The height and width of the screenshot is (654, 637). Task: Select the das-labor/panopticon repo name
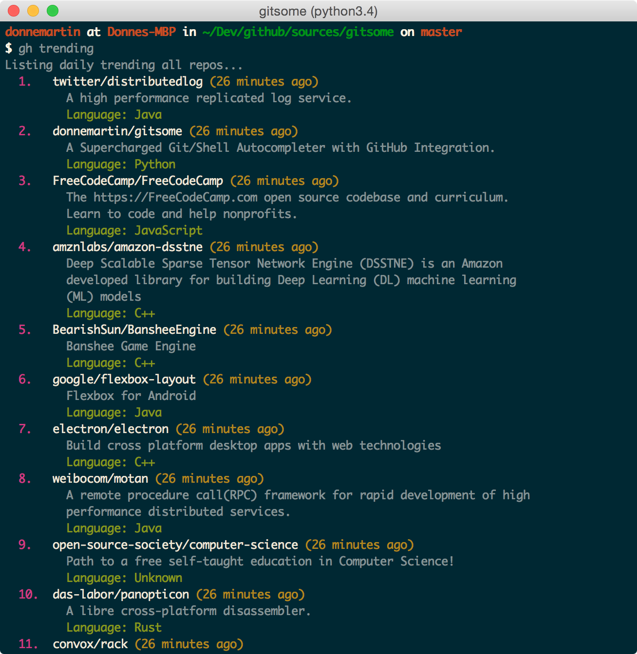tap(121, 595)
